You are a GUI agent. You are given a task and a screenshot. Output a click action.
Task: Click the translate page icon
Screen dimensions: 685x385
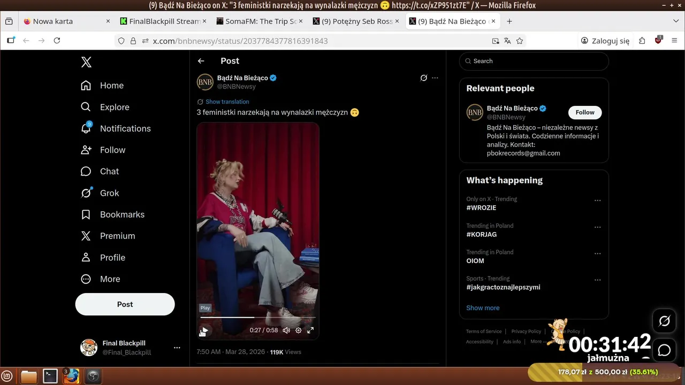507,41
